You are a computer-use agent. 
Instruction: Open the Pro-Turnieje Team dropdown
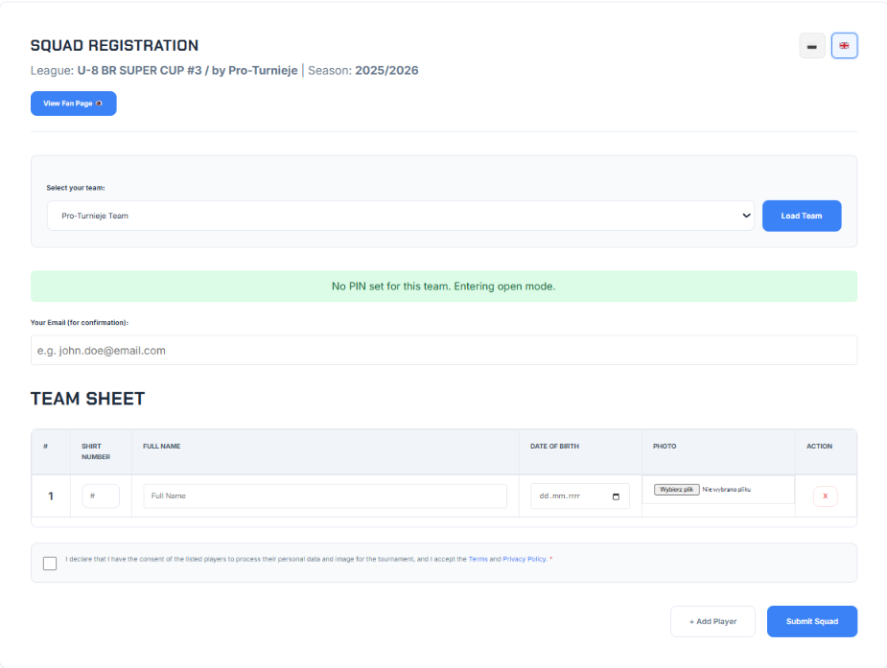[401, 216]
